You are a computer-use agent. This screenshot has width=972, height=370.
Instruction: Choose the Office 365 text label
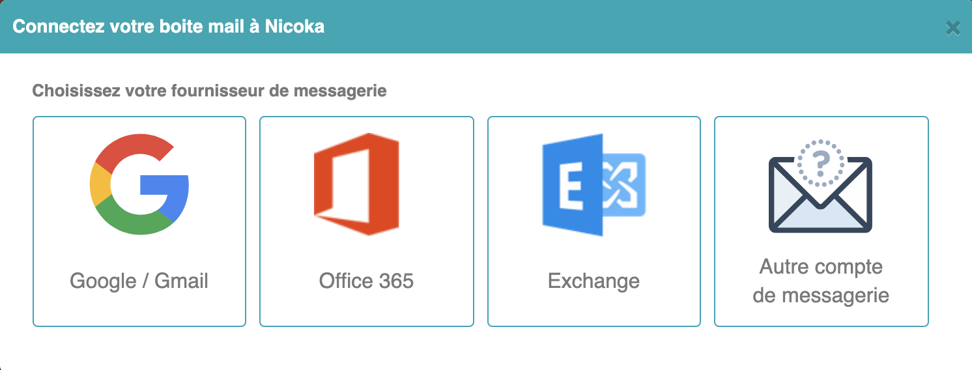click(366, 281)
